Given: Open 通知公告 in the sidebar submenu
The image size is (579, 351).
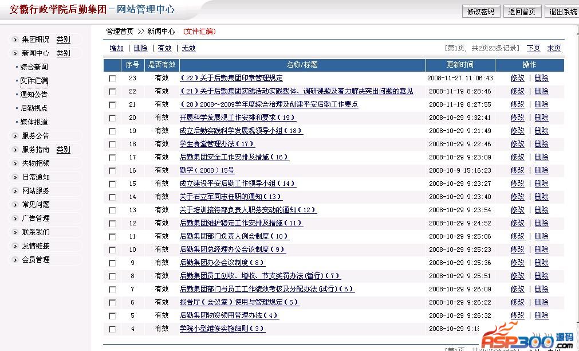Looking at the screenshot, I should tap(34, 95).
